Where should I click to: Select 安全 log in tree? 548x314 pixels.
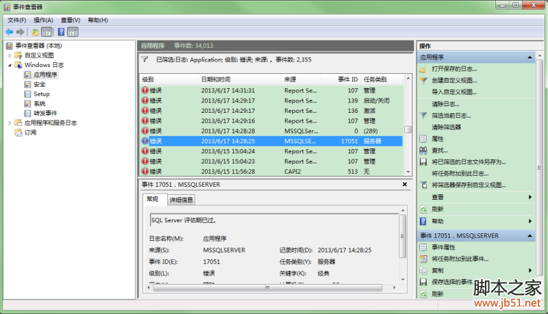click(40, 84)
